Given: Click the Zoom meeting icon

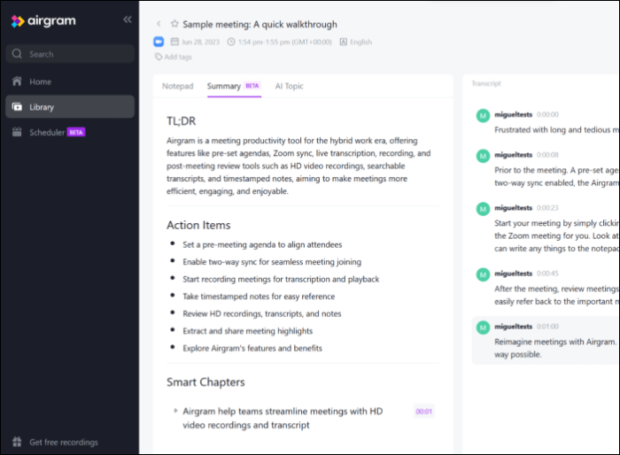Looking at the screenshot, I should 159,42.
